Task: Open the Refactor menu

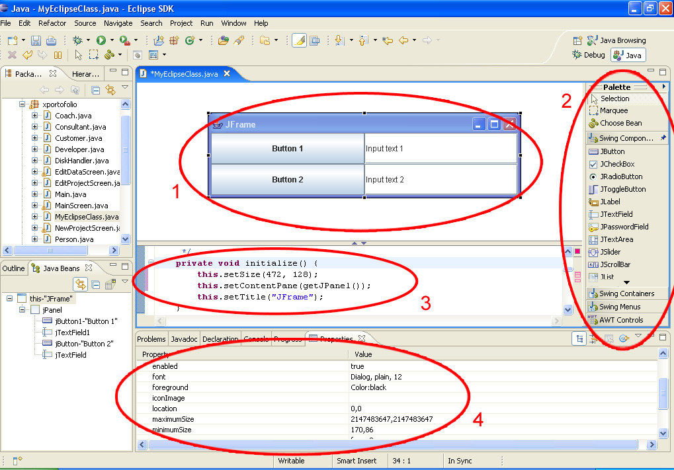Action: point(52,23)
